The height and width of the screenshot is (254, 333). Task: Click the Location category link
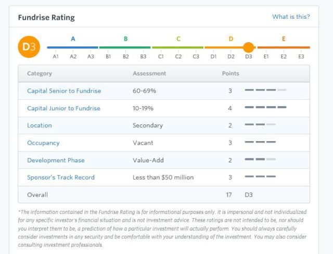tap(40, 125)
